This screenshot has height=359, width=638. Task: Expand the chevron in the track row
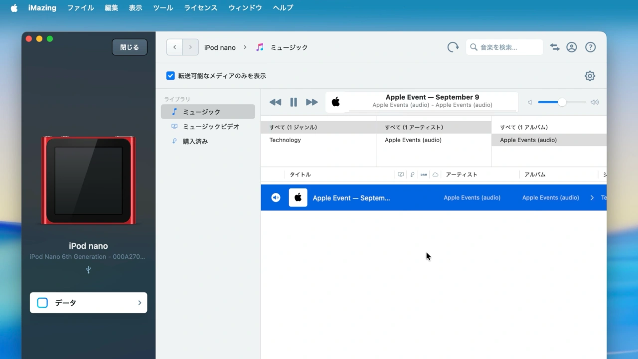tap(592, 198)
